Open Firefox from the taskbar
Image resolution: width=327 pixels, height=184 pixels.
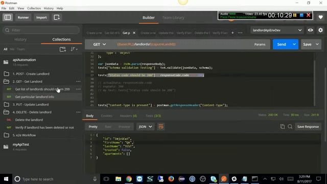tap(171, 179)
